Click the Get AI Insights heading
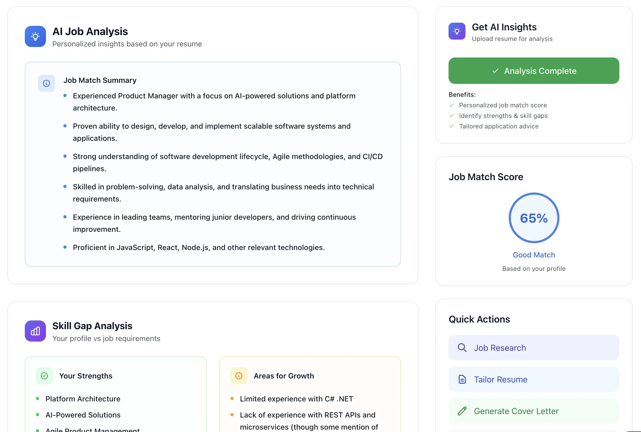This screenshot has height=432, width=641. (x=504, y=27)
